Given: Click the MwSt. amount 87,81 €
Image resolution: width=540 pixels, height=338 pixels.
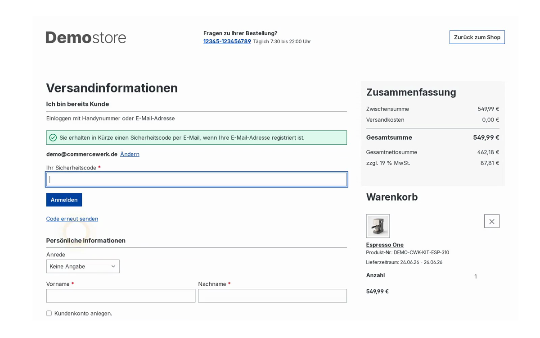Looking at the screenshot, I should click(x=490, y=163).
